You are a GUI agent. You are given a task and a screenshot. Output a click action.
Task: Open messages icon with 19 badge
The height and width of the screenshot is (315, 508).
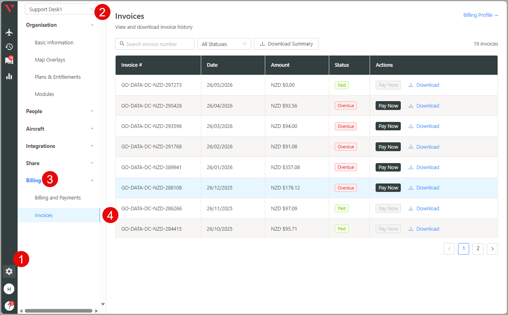(9, 61)
